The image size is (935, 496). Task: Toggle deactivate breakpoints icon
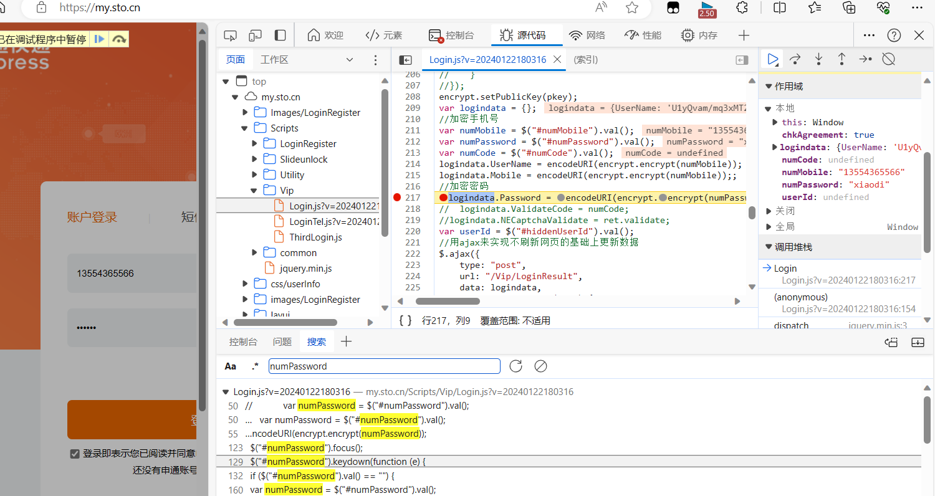pyautogui.click(x=889, y=59)
